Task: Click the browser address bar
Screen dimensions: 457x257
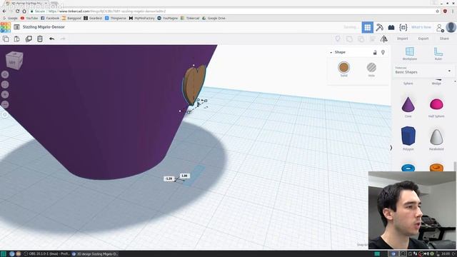Action: [x=233, y=11]
